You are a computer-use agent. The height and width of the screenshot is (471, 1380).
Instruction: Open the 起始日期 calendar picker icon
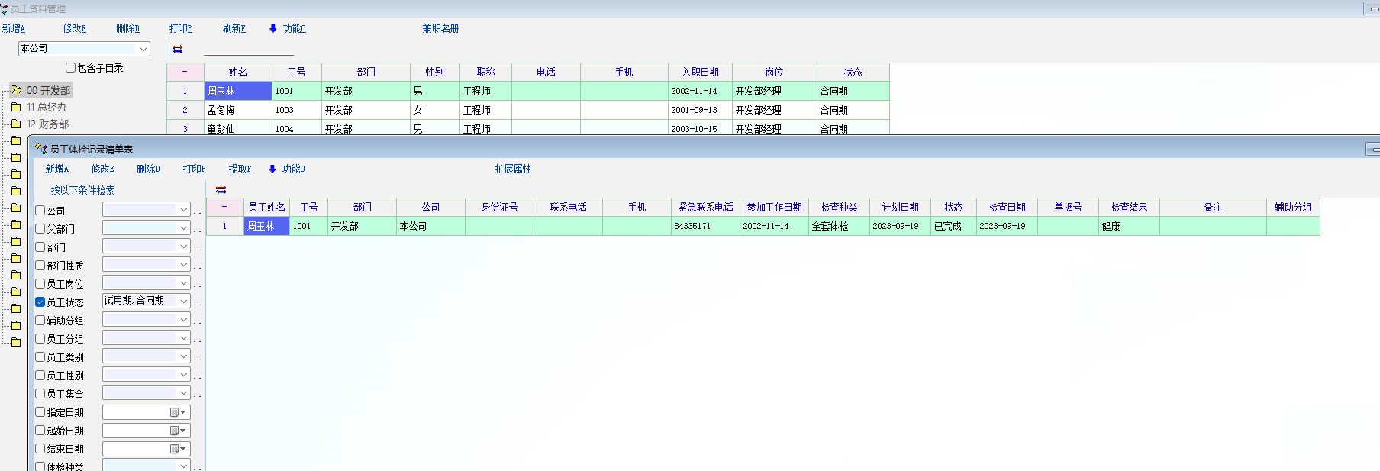[x=177, y=431]
